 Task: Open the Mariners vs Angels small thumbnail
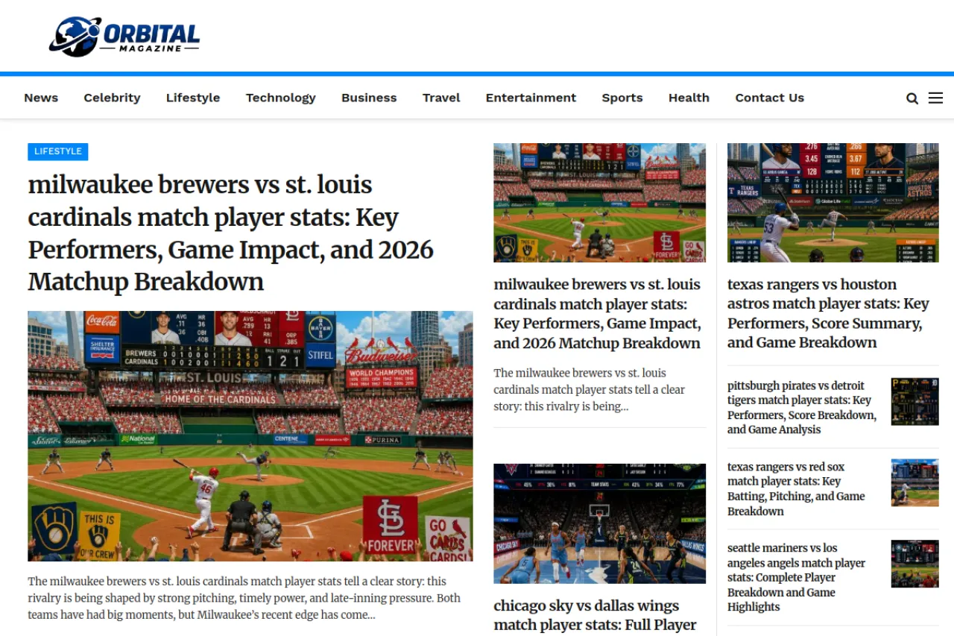915,564
